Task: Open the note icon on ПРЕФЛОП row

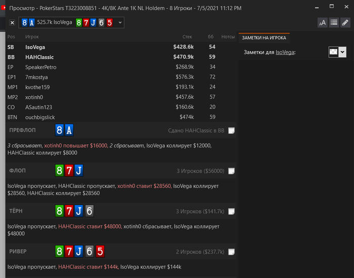Action: pyautogui.click(x=231, y=131)
